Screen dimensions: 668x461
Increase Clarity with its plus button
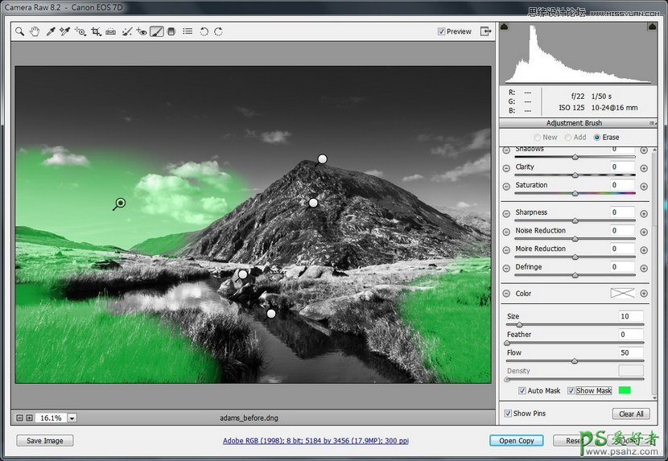point(644,168)
